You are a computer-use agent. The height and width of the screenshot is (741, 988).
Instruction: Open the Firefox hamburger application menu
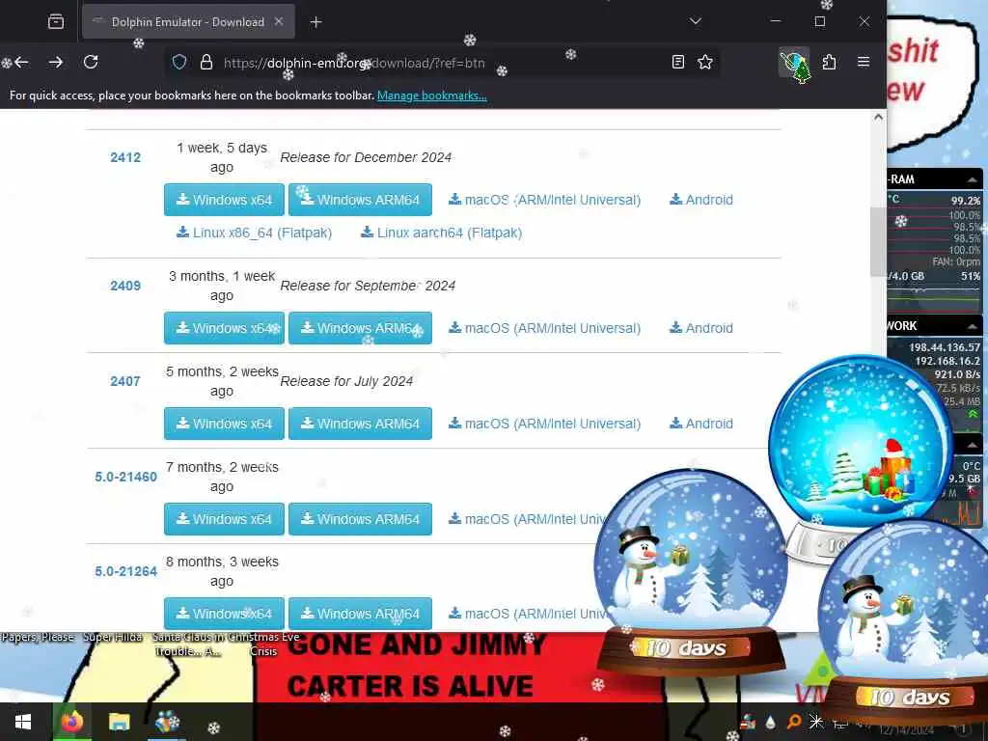tap(864, 62)
